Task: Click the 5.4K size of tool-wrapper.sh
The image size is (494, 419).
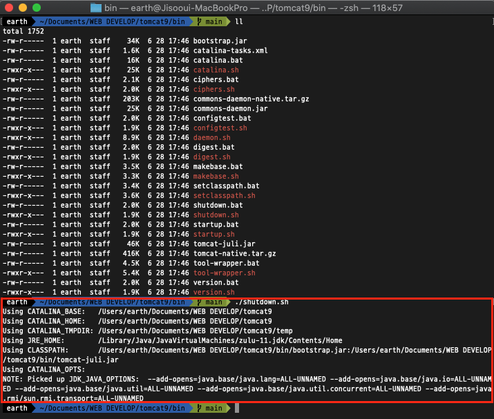Action: click(x=131, y=273)
